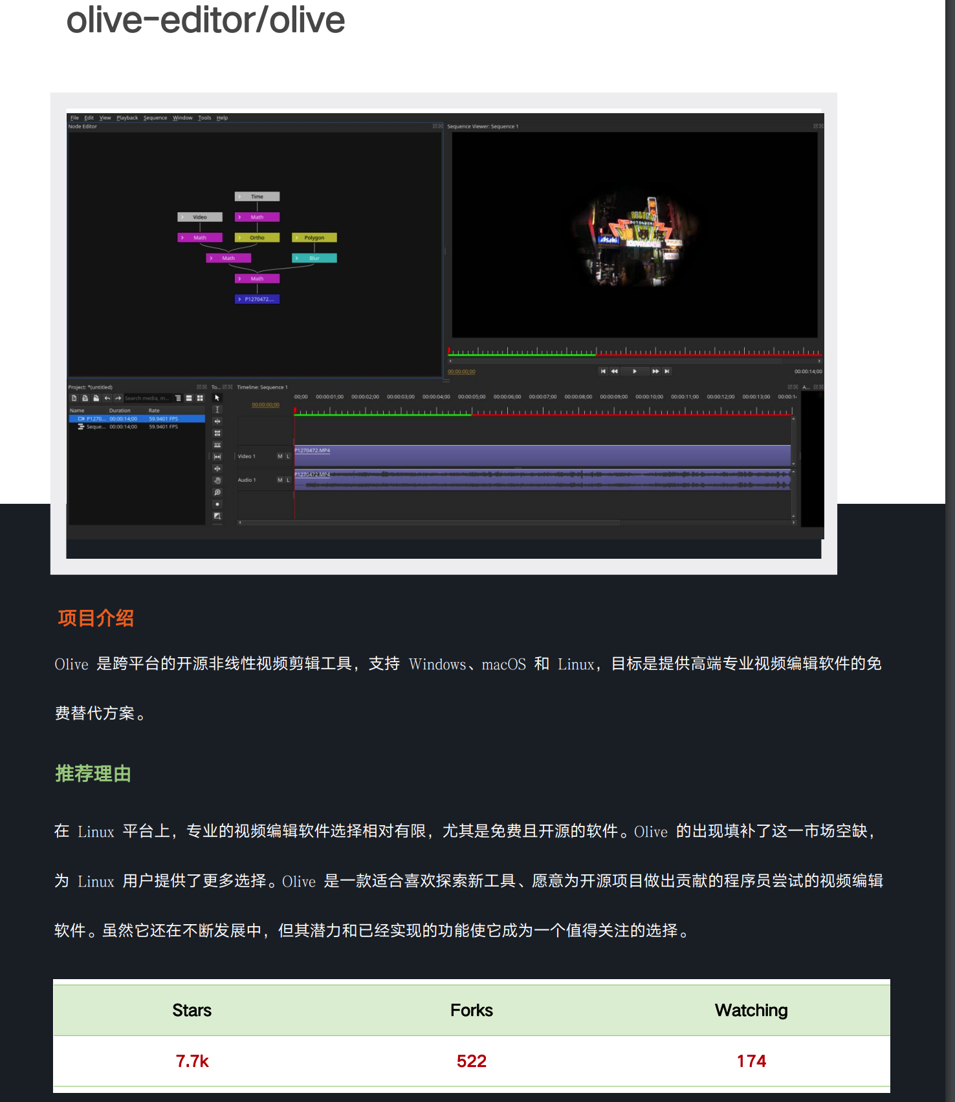This screenshot has height=1102, width=955.
Task: Select the Seque... row in Project panel
Action: 137,427
